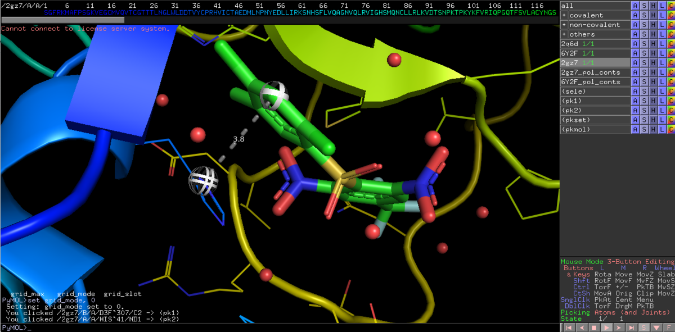Open Action dropdown for 2gz7
Screen dimensions: 675x332
click(x=635, y=63)
